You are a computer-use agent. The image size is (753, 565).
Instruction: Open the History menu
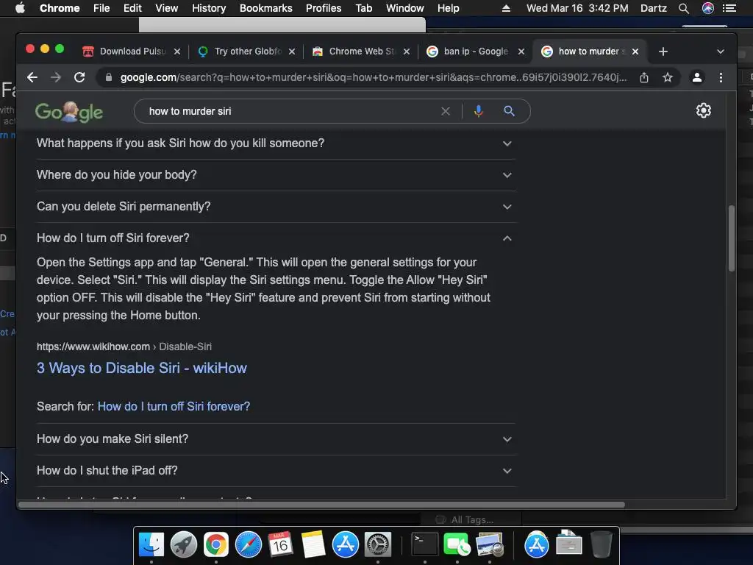point(209,8)
